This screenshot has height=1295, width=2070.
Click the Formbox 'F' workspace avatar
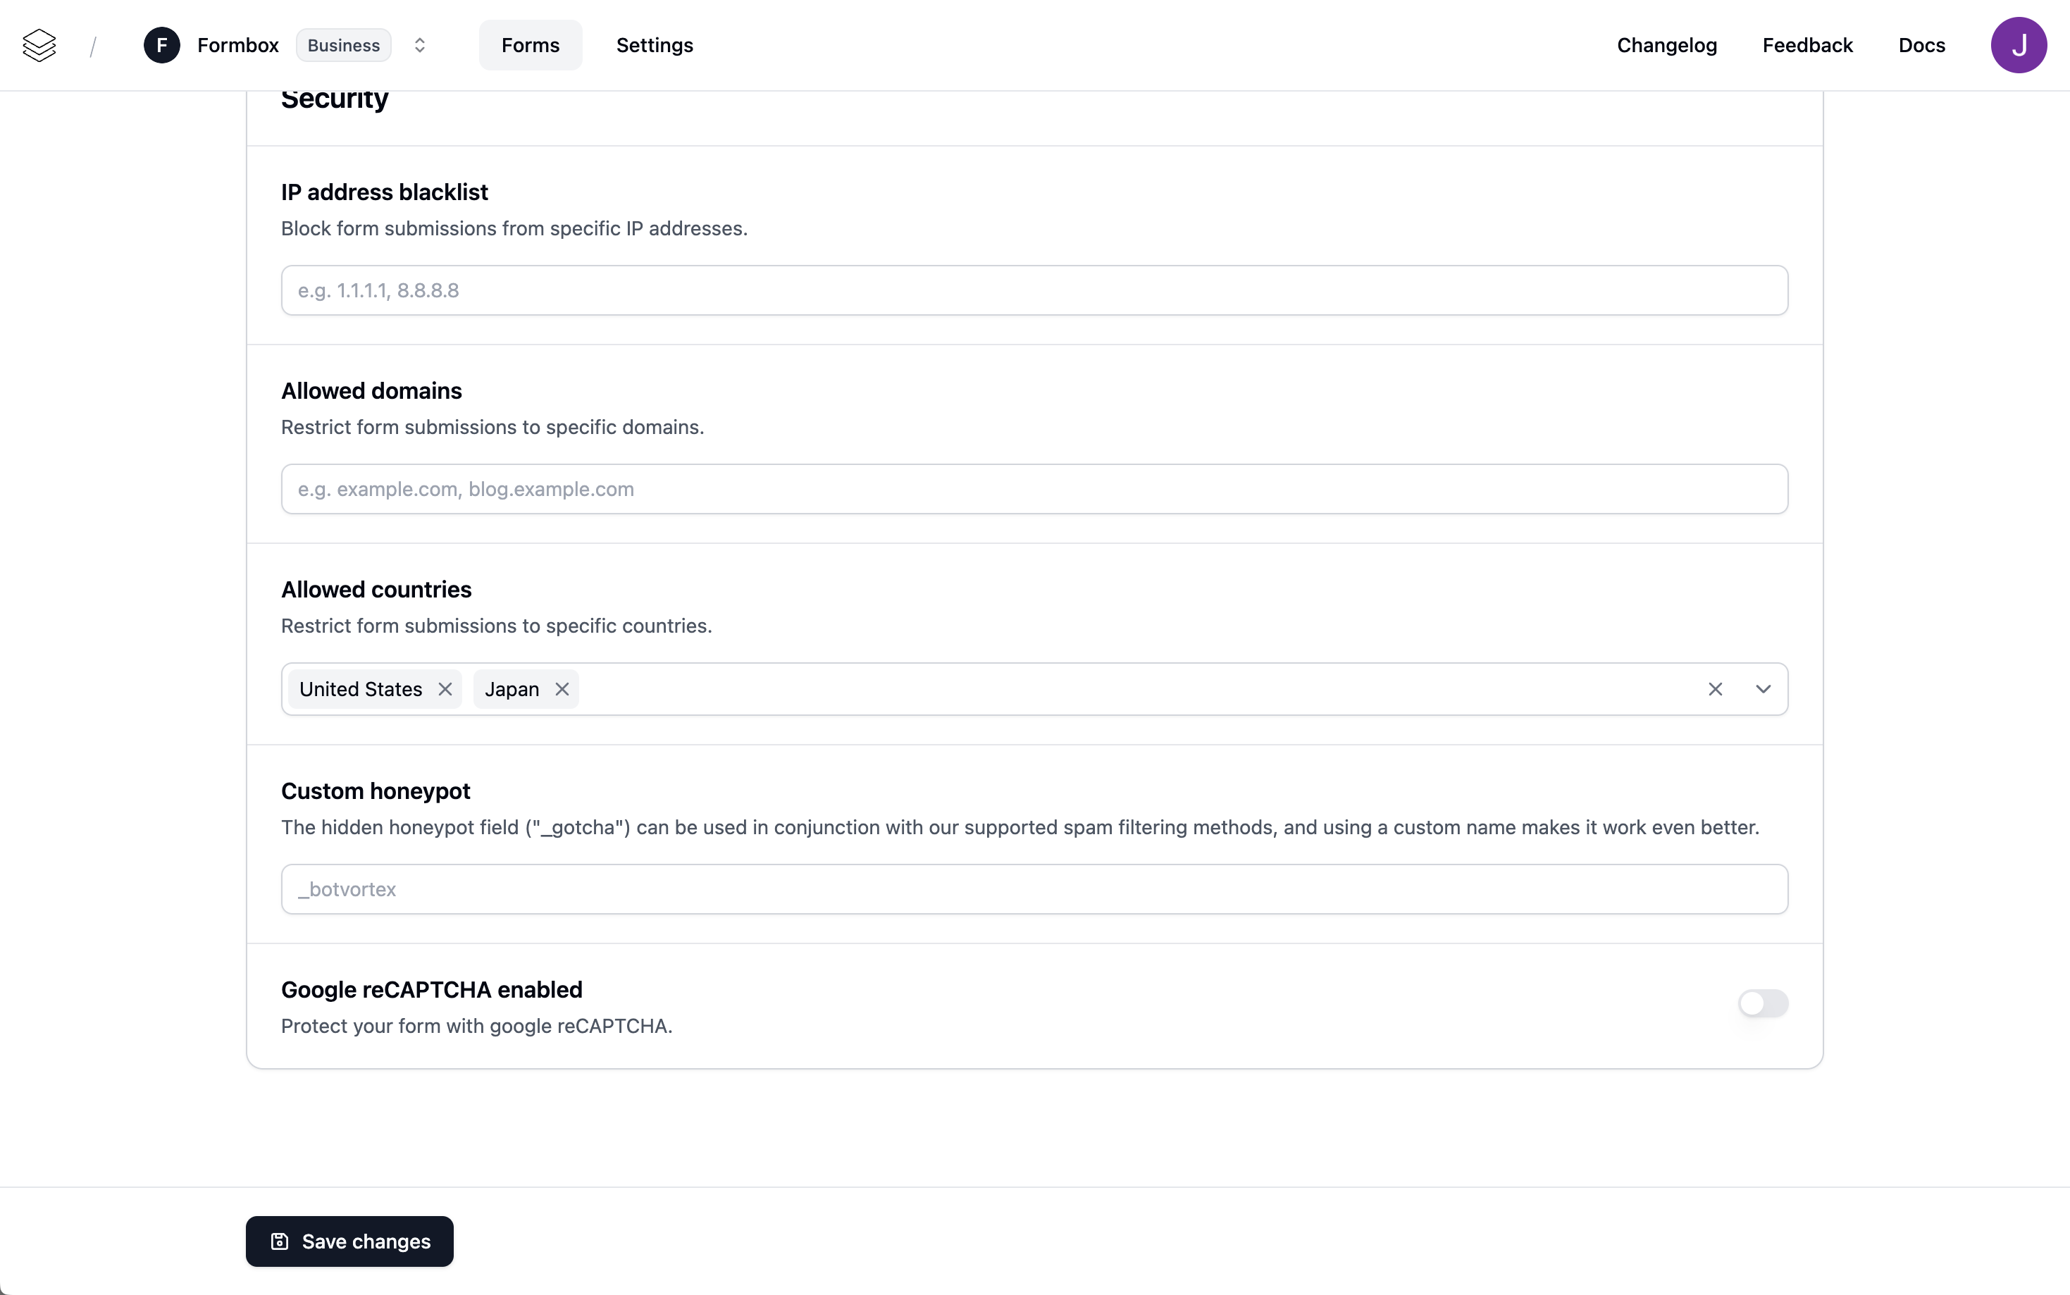tap(162, 45)
